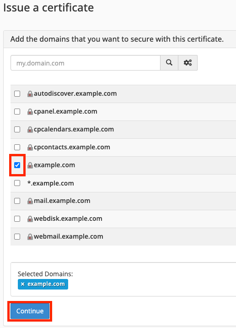Tick the cpcalendars.example.com checkbox
This screenshot has height=328, width=236.
point(17,129)
